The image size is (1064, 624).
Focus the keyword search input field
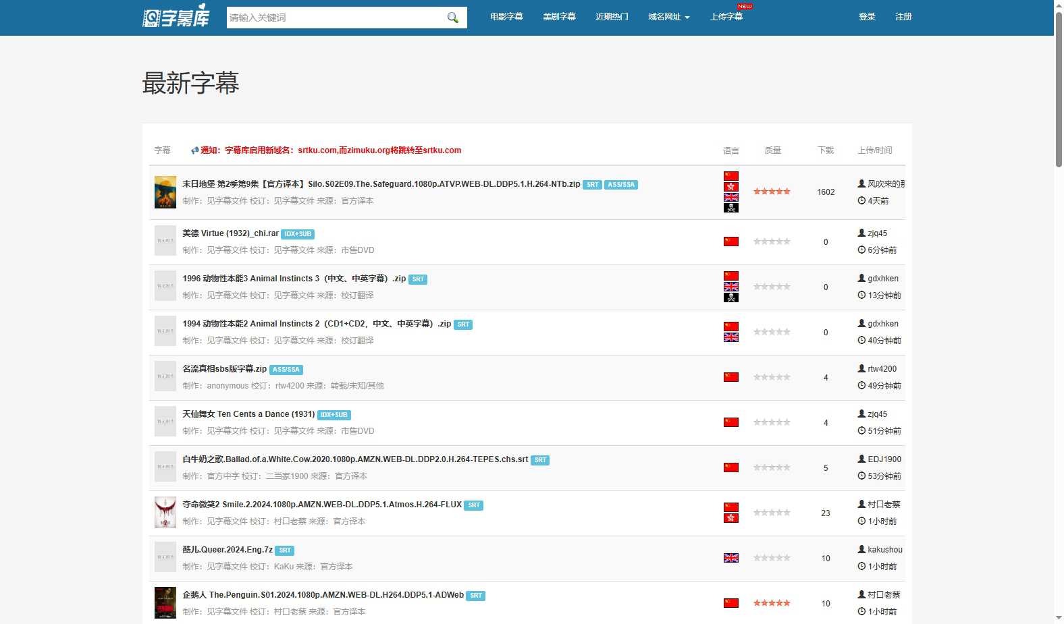pyautogui.click(x=334, y=18)
